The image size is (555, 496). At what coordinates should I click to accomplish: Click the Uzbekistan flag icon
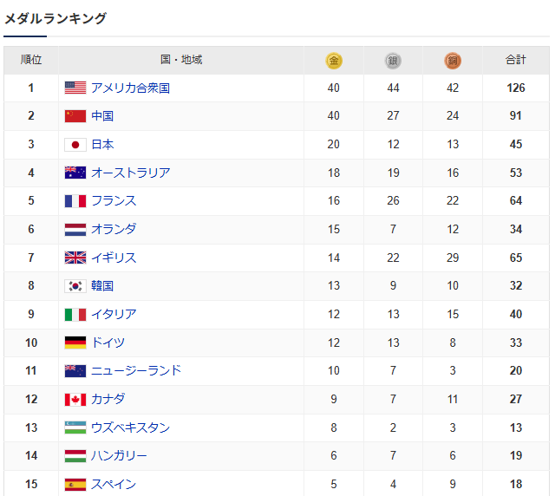(x=75, y=427)
